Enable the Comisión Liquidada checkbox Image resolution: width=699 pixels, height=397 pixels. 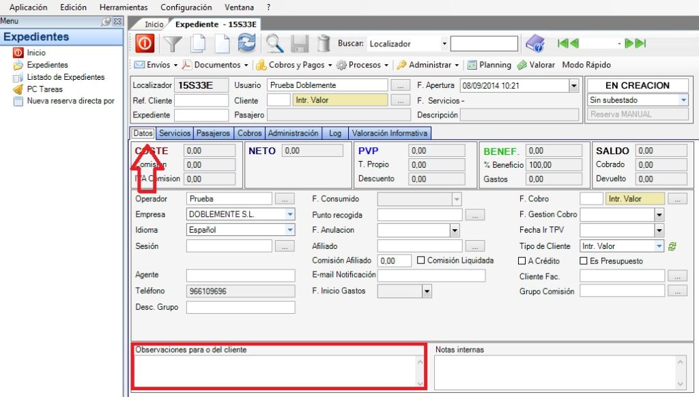point(421,261)
